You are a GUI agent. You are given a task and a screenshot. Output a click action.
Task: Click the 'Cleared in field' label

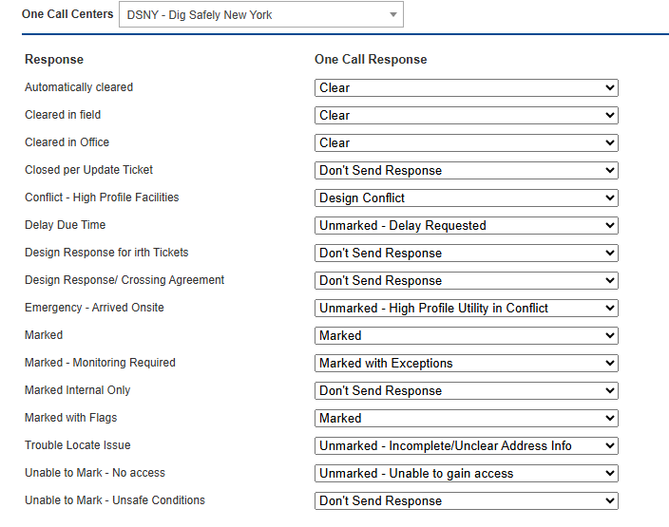pyautogui.click(x=63, y=115)
